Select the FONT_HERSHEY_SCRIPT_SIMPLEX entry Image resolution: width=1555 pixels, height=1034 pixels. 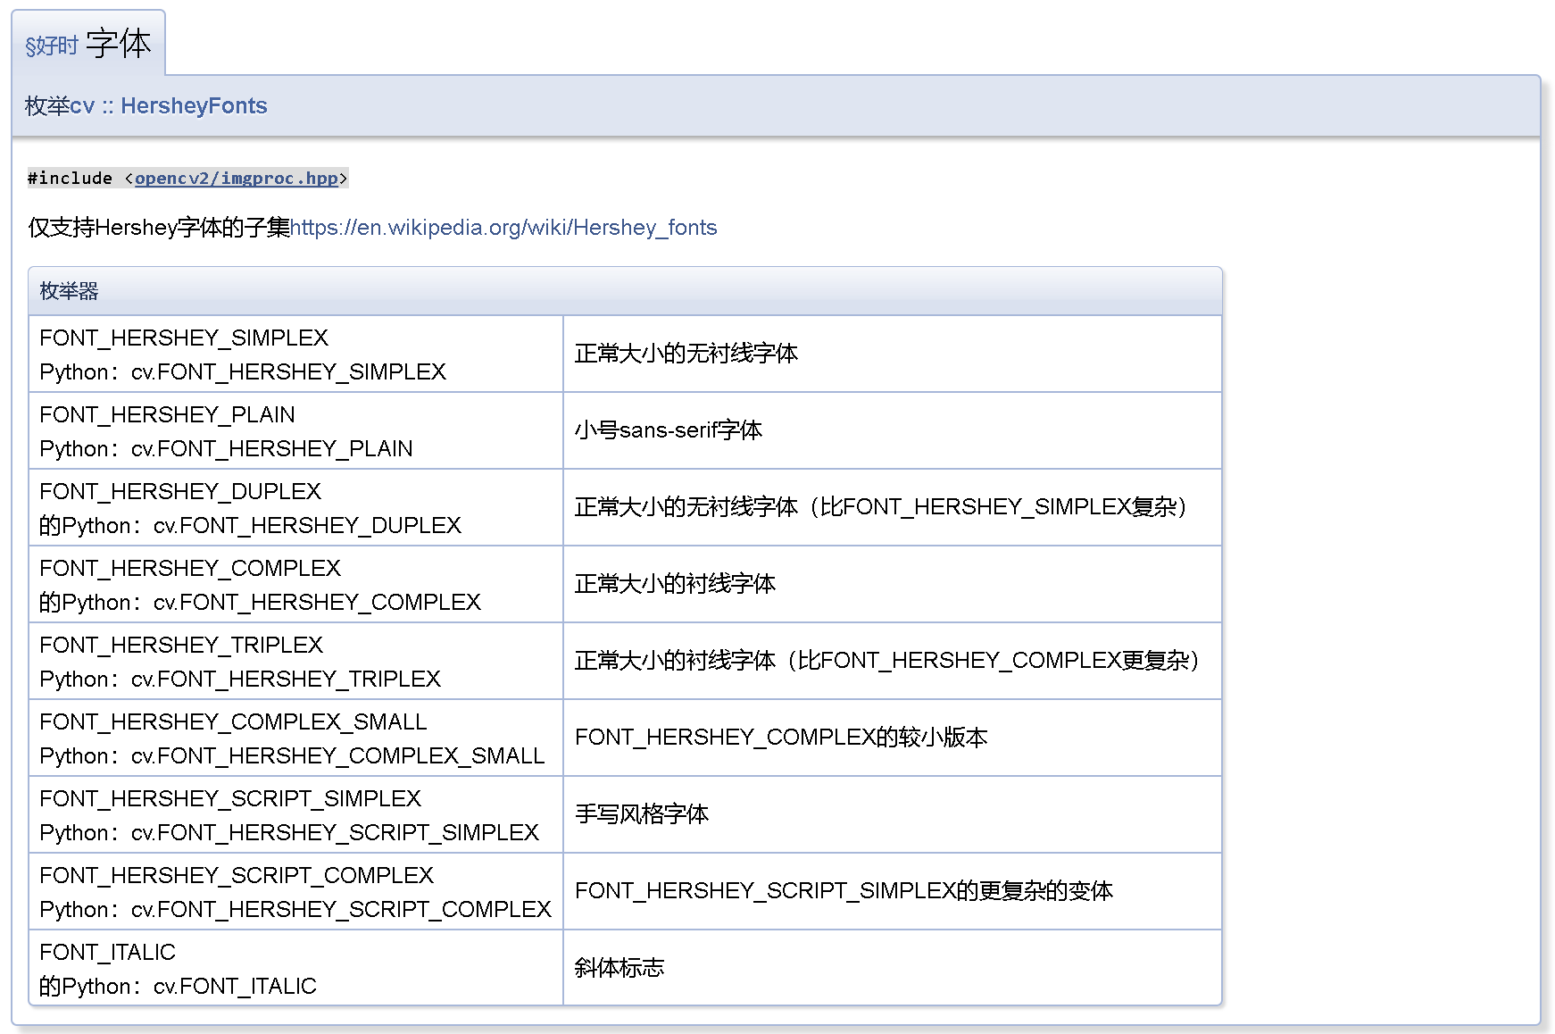click(x=230, y=798)
